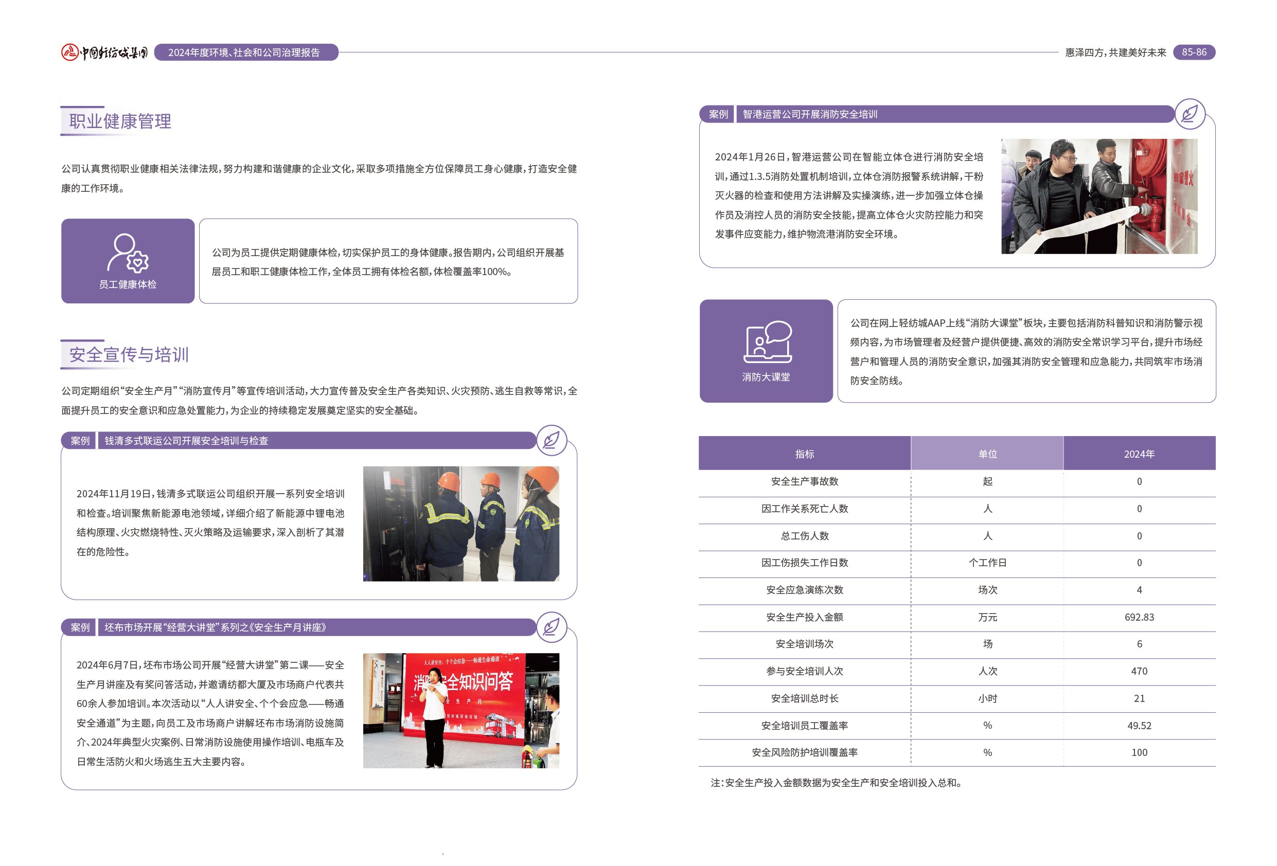The height and width of the screenshot is (866, 1277).
Task: Click the light purple 单位 header cell
Action: (x=987, y=454)
